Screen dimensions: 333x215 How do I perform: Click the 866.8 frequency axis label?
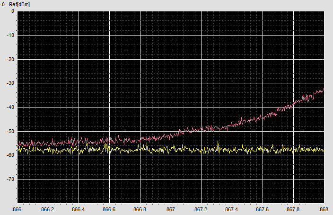(140, 209)
